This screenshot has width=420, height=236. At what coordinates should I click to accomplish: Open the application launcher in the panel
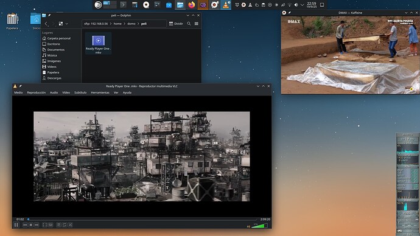[98, 4]
